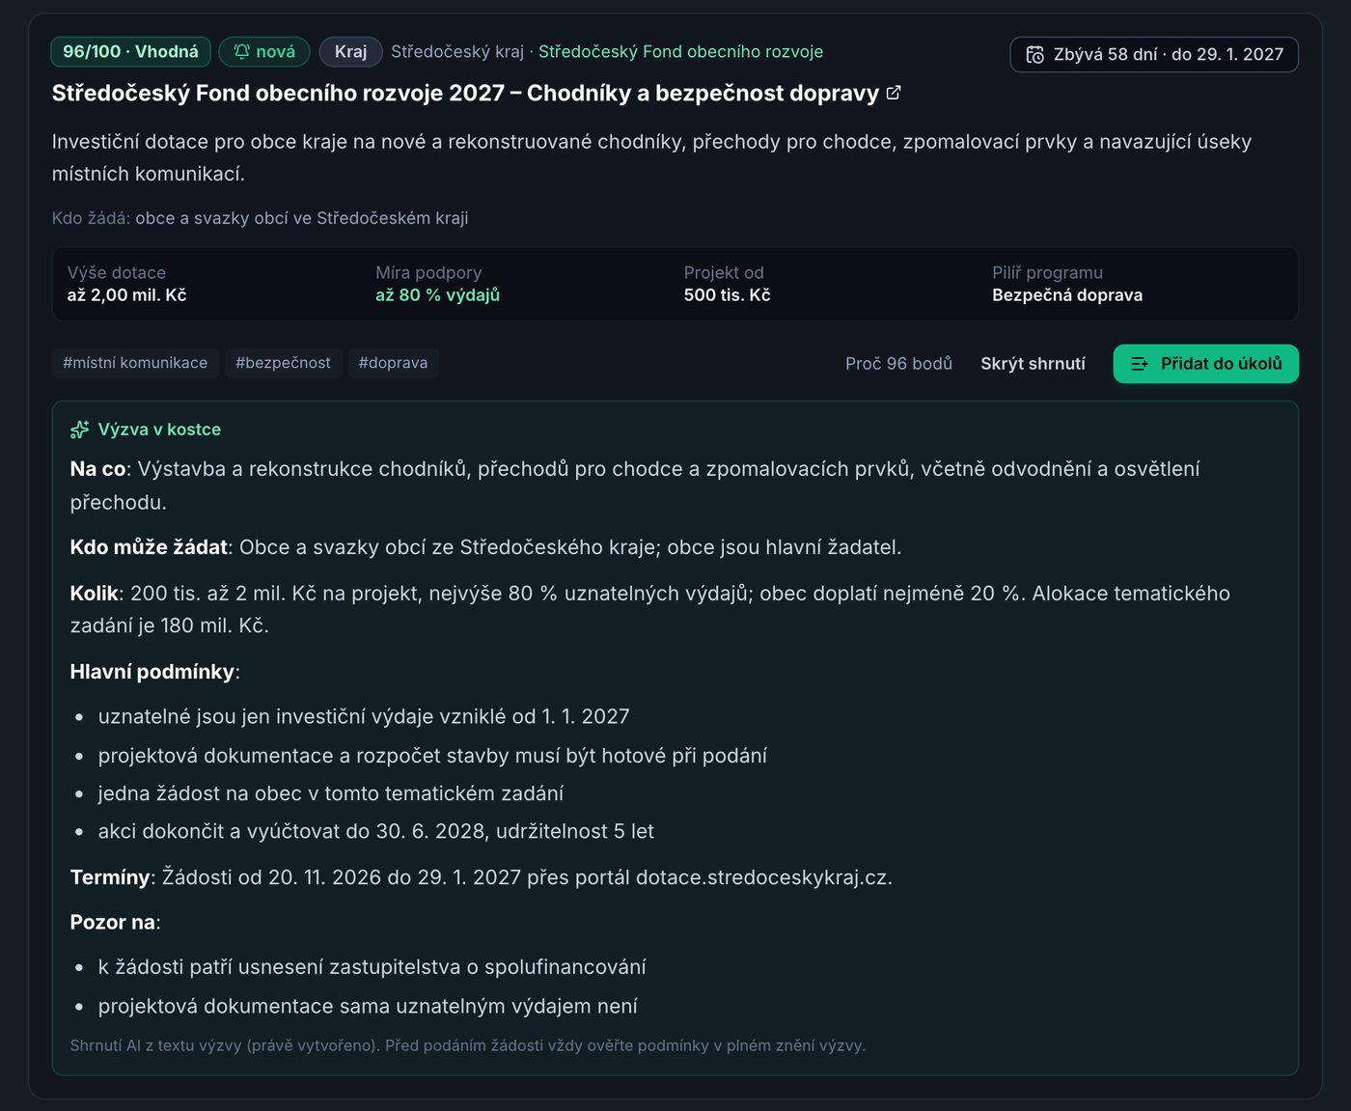The width and height of the screenshot is (1351, 1111).
Task: Click the 96/100 · Vhodná score badge
Action: tap(130, 51)
